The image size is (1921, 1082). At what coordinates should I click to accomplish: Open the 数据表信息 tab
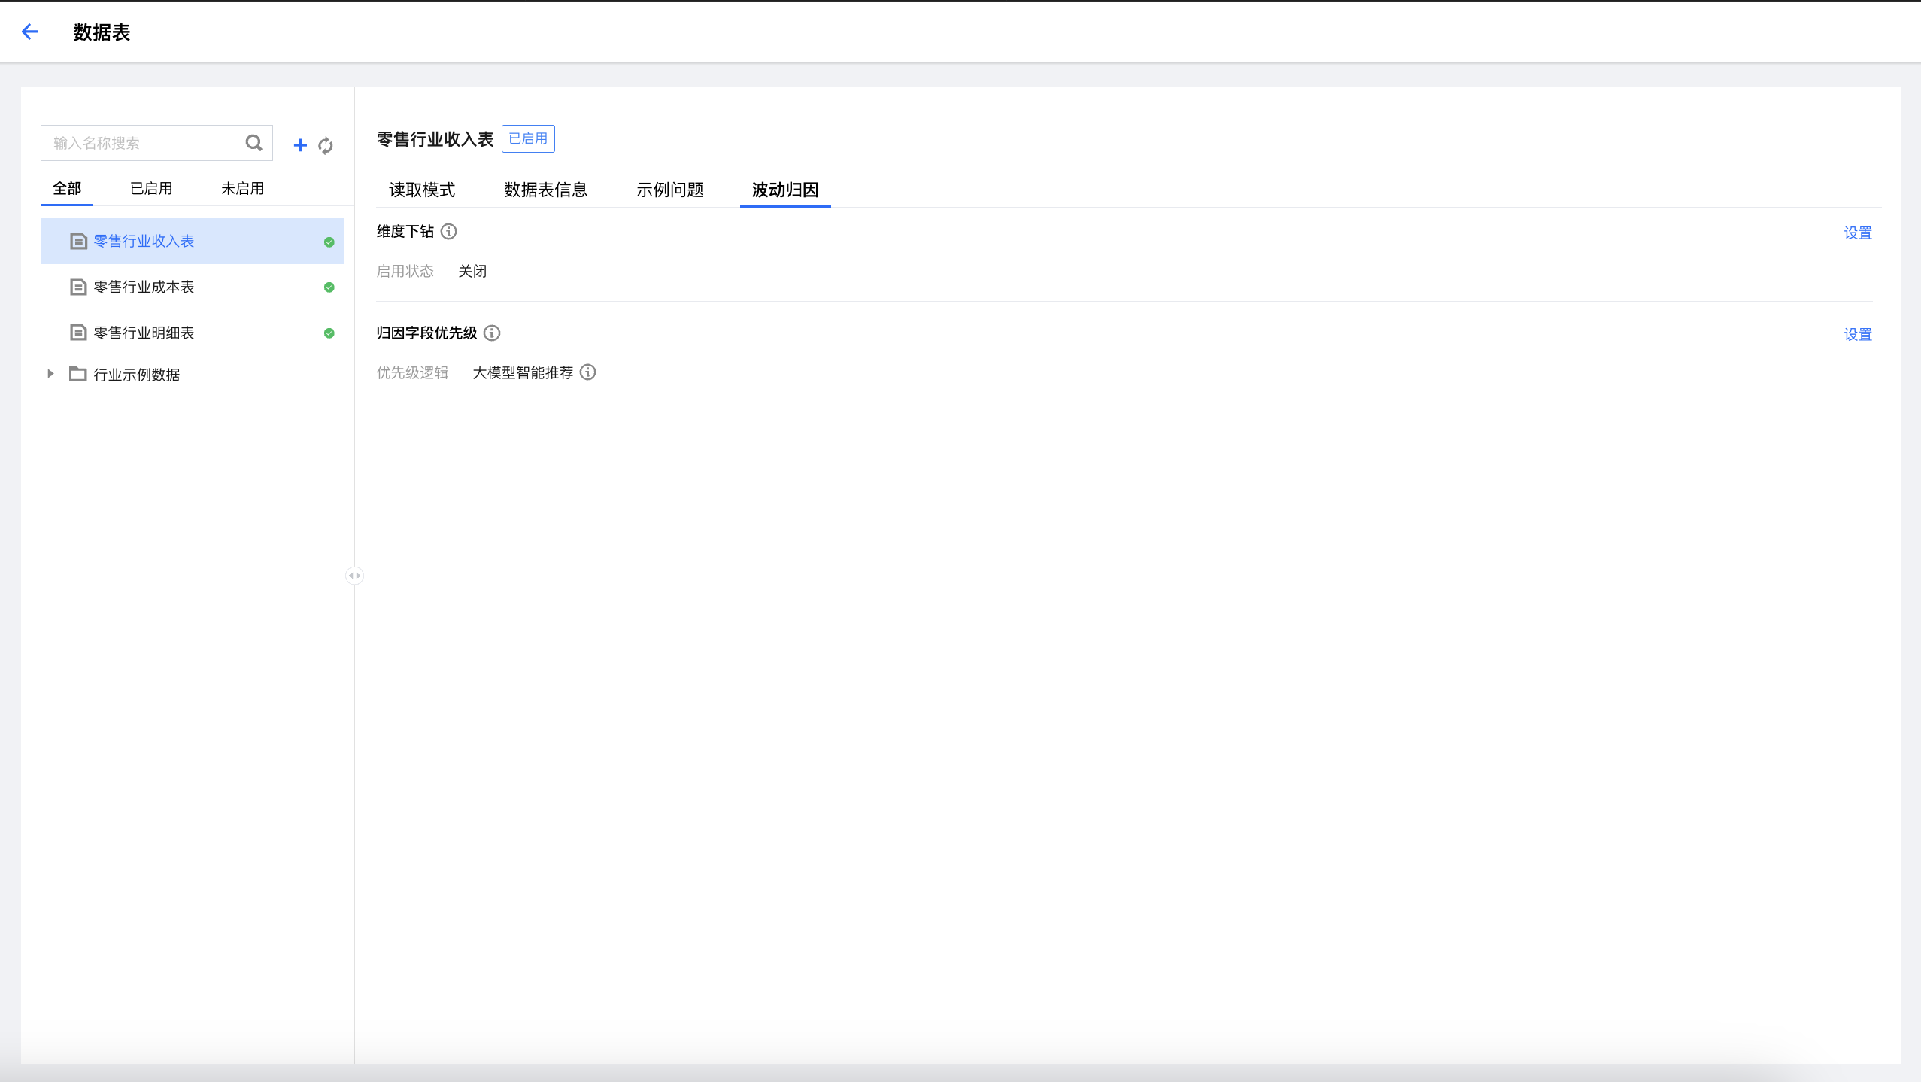point(545,190)
